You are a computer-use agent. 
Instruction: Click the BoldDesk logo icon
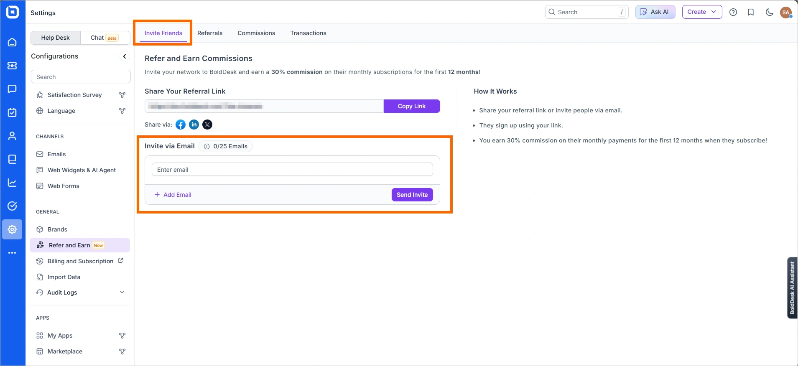13,12
